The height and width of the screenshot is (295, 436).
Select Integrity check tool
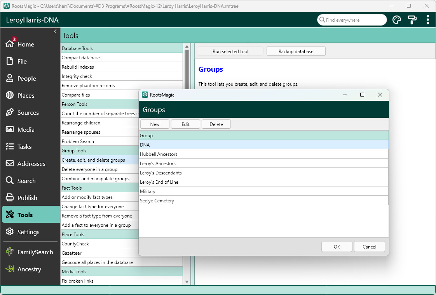coord(122,76)
